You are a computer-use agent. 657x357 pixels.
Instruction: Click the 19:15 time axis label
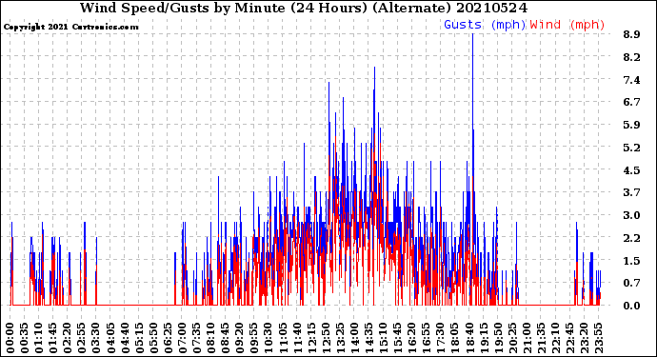pos(483,338)
